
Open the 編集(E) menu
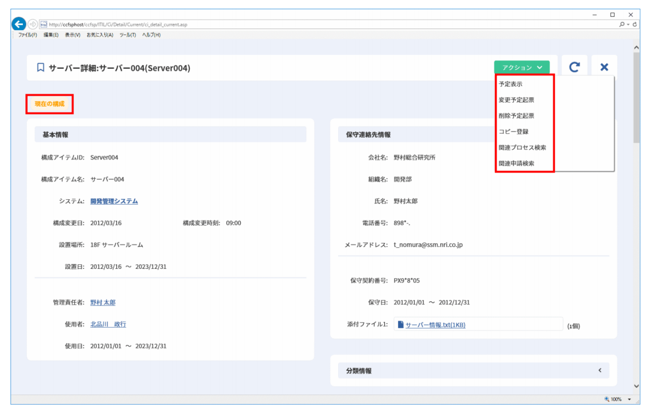pyautogui.click(x=51, y=35)
